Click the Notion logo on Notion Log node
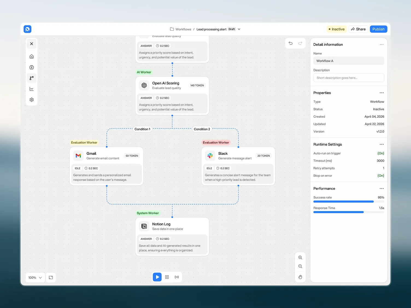This screenshot has width=411, height=308. tap(144, 226)
